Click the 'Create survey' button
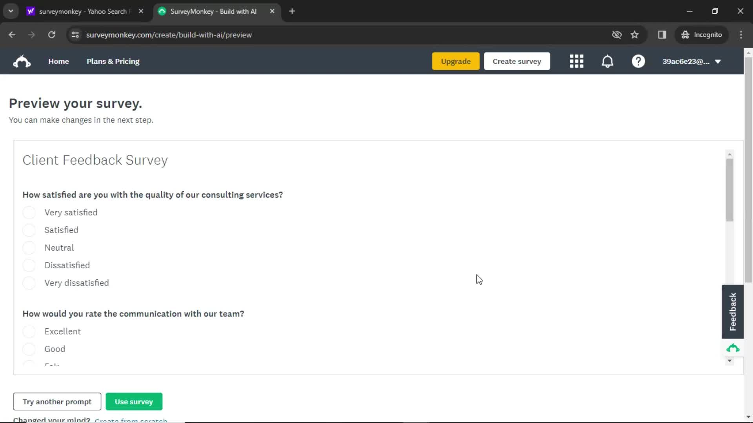Viewport: 753px width, 423px height. click(x=517, y=61)
